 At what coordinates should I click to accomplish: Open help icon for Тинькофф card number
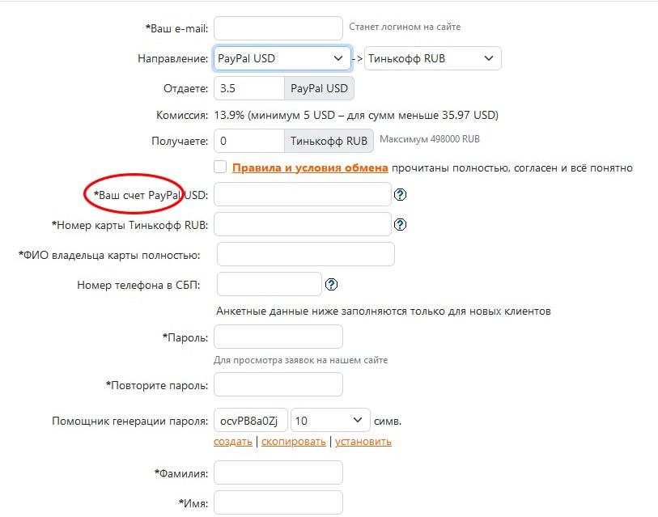tap(400, 224)
